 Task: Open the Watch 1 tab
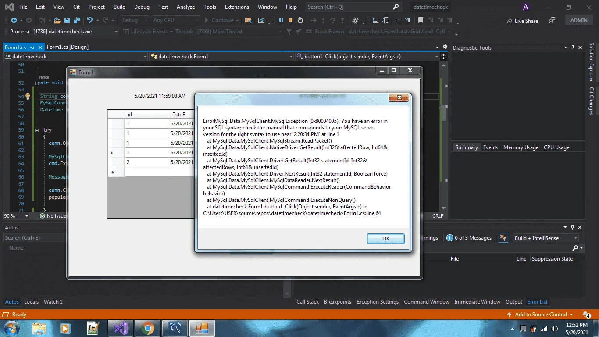coord(53,302)
